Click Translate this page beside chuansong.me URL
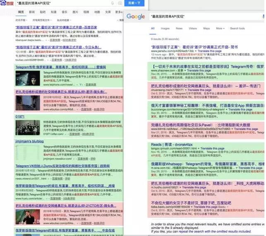The width and height of the screenshot is (266, 236). tap(199, 90)
